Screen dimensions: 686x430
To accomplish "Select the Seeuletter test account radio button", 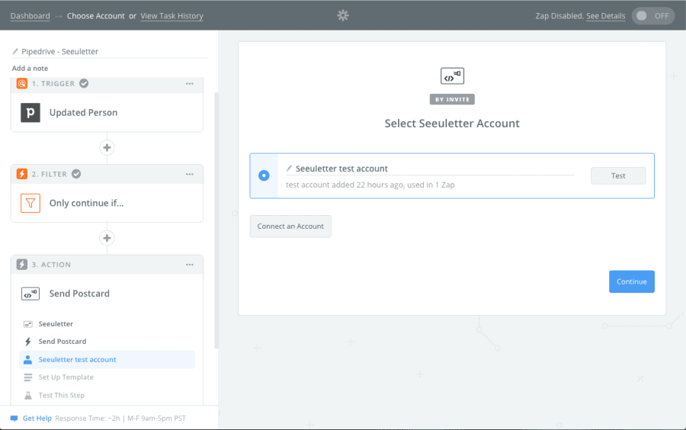I will click(x=264, y=175).
